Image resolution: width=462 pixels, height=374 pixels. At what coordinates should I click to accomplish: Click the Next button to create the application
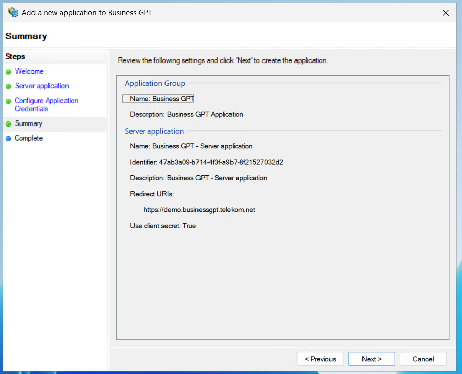point(372,359)
